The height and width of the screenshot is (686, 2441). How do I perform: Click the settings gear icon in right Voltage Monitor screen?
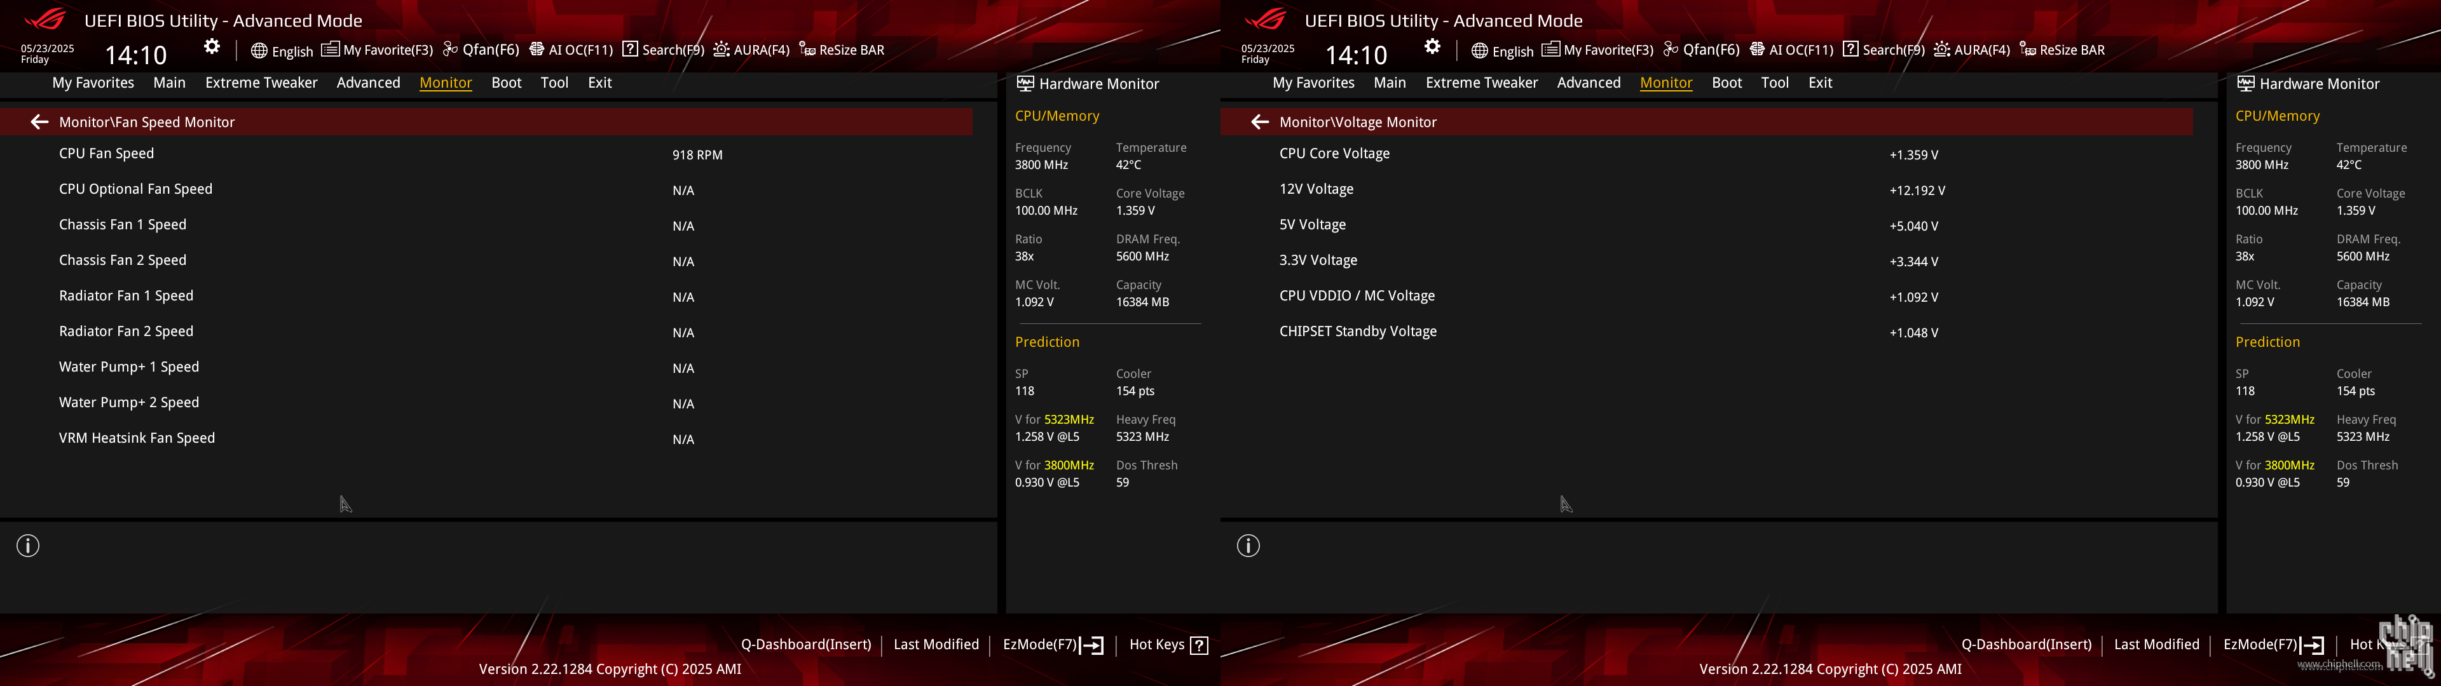(1433, 46)
